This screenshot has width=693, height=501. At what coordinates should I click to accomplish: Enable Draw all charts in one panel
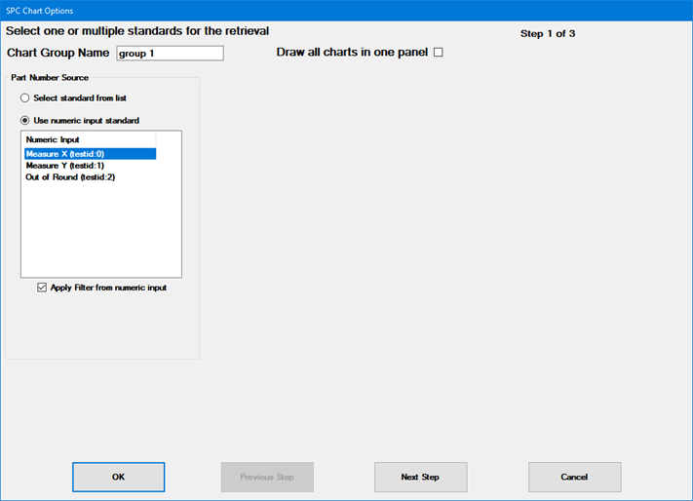[438, 53]
